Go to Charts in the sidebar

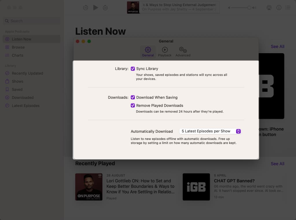coord(17,55)
